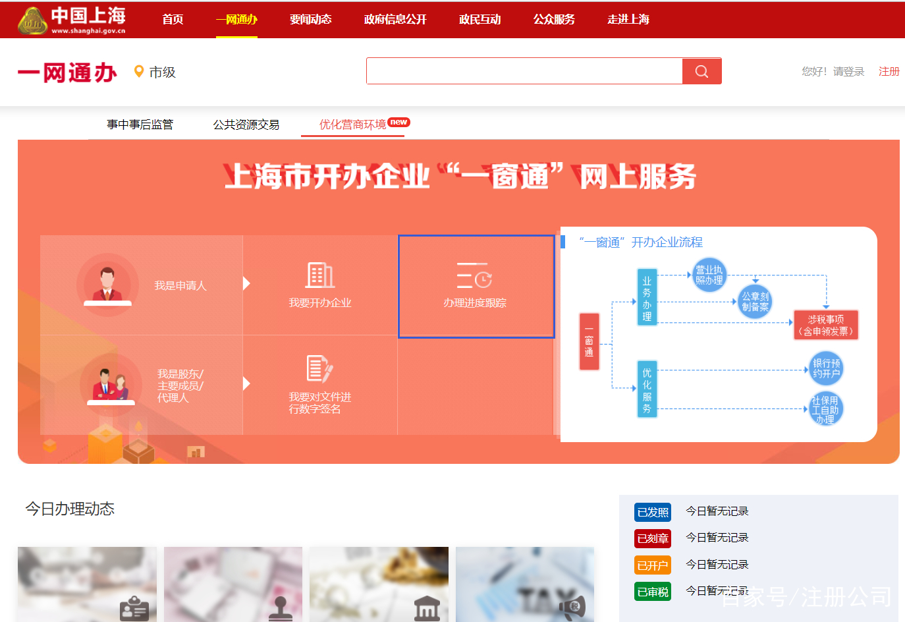Click the search input field

pos(524,71)
